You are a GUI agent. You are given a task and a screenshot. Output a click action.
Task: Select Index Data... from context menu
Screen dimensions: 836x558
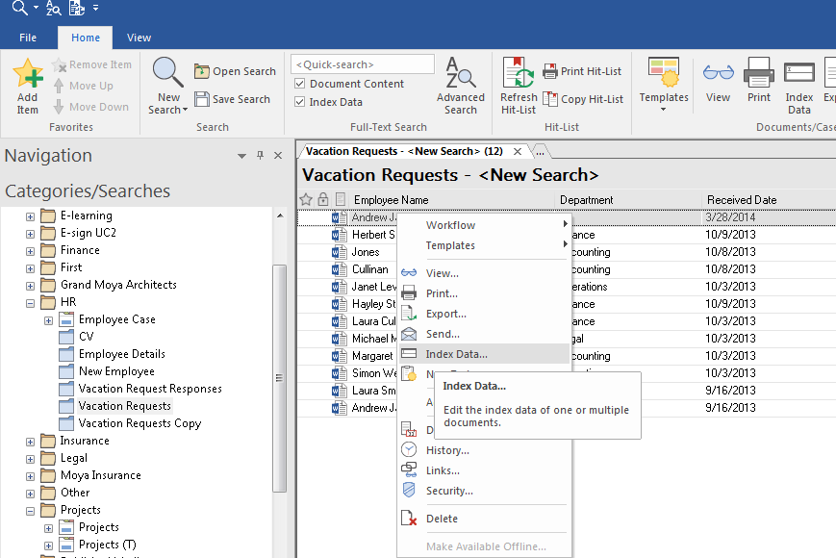(x=456, y=354)
